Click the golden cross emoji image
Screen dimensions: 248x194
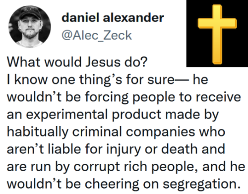point(217,34)
